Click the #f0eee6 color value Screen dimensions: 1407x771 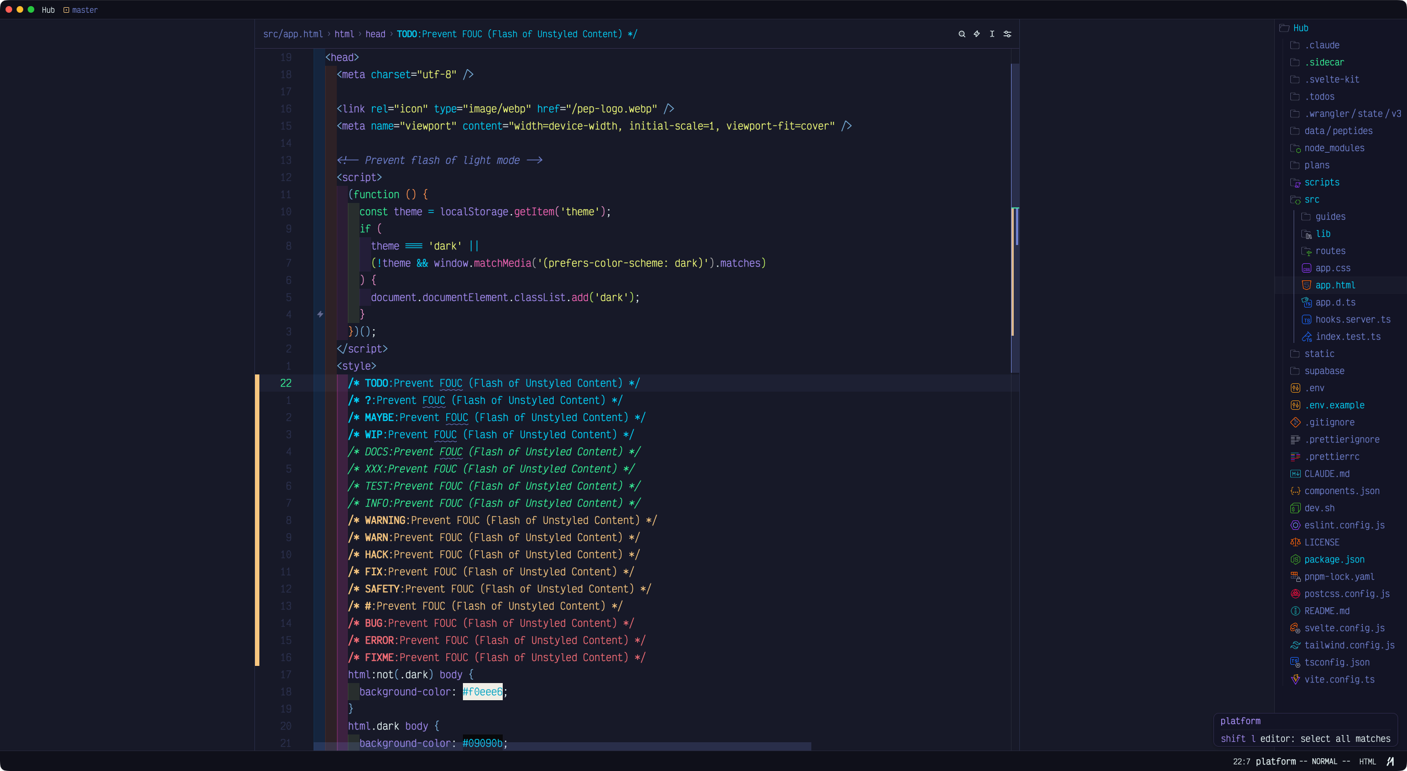(482, 692)
